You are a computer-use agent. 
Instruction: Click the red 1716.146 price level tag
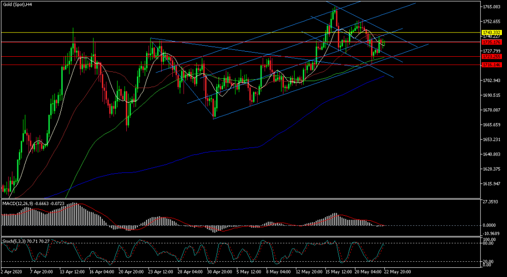click(491, 65)
